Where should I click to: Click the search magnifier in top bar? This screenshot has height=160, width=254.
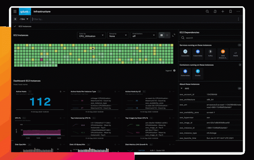[x=207, y=12]
